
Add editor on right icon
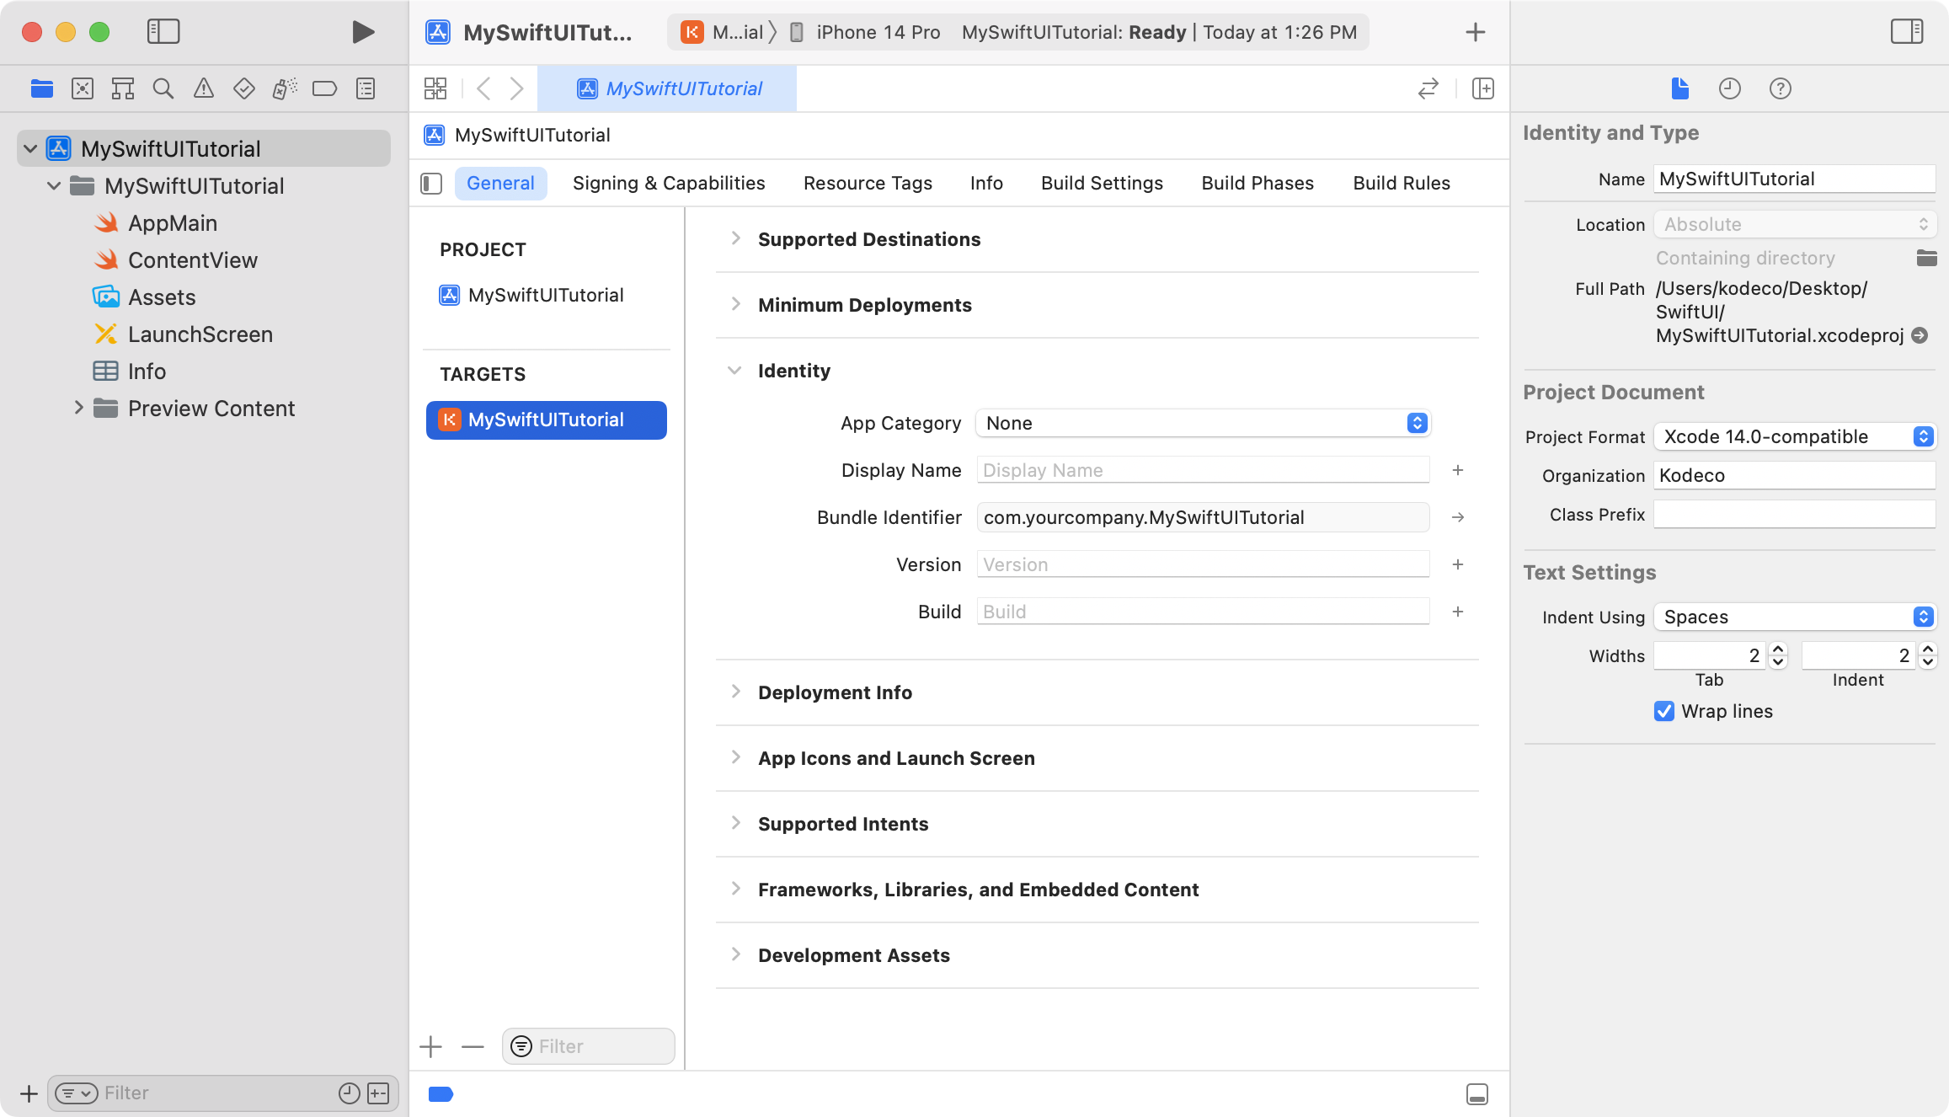tap(1482, 88)
